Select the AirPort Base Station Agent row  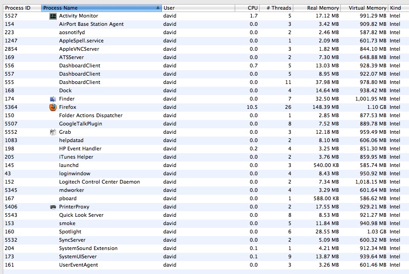(206, 24)
